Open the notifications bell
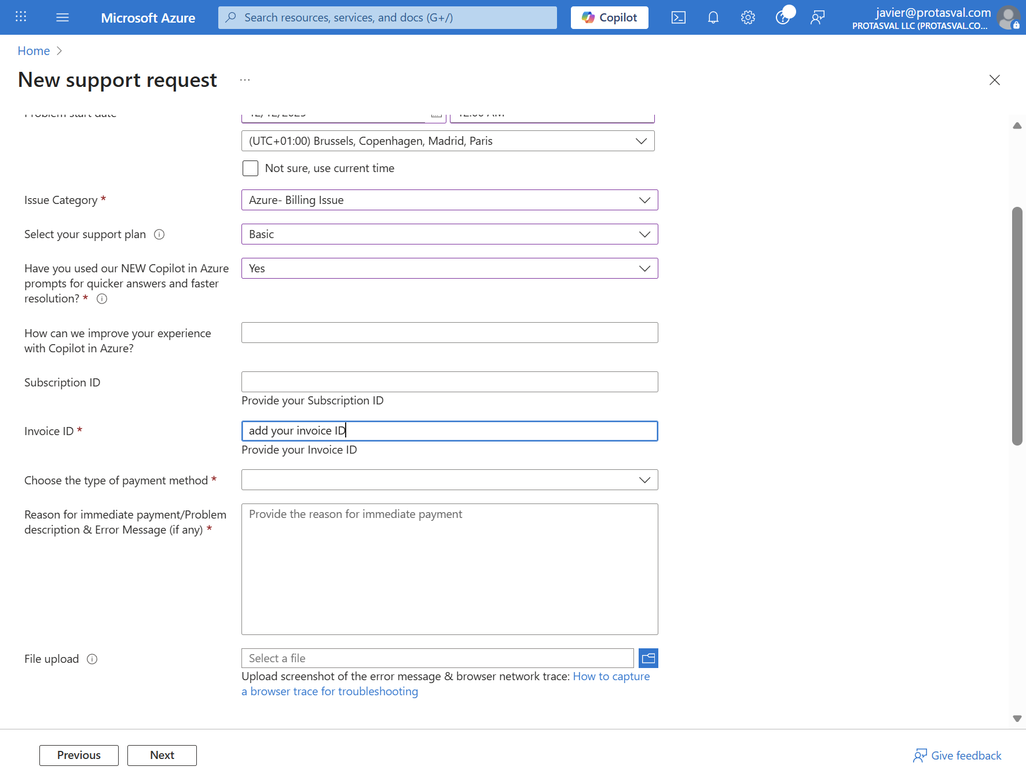1026x781 pixels. pos(713,17)
